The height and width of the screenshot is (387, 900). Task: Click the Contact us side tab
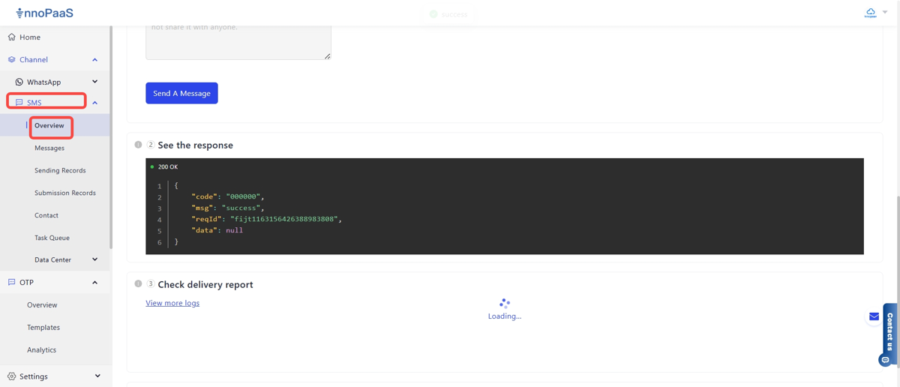(x=890, y=330)
